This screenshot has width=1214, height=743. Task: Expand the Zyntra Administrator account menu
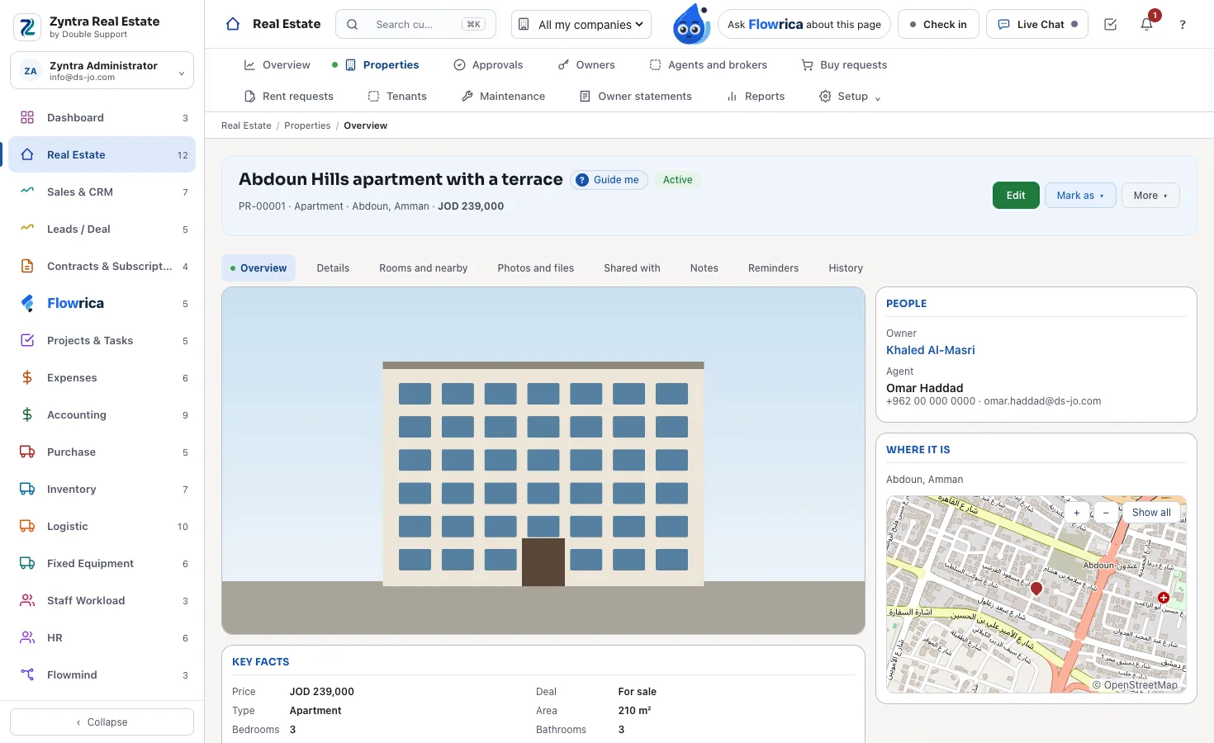(x=102, y=70)
